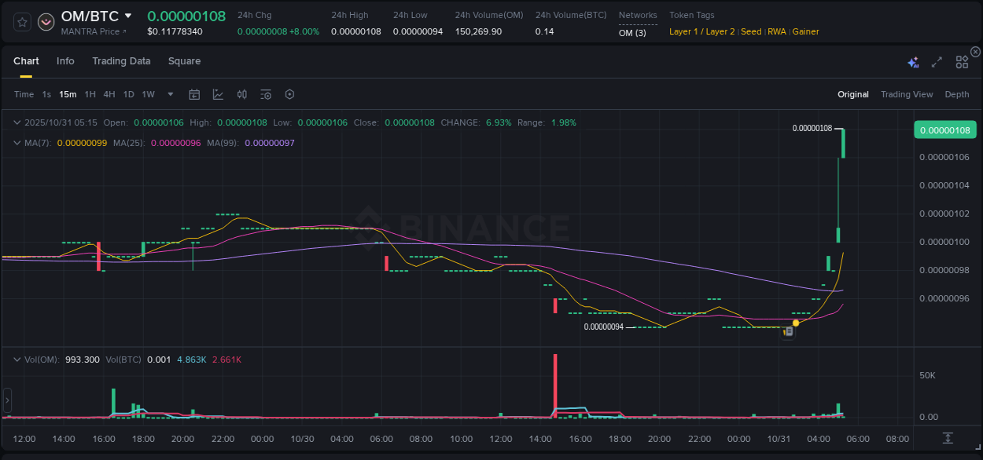Collapse the OHLC info row chevron
The image size is (983, 460).
[x=17, y=122]
